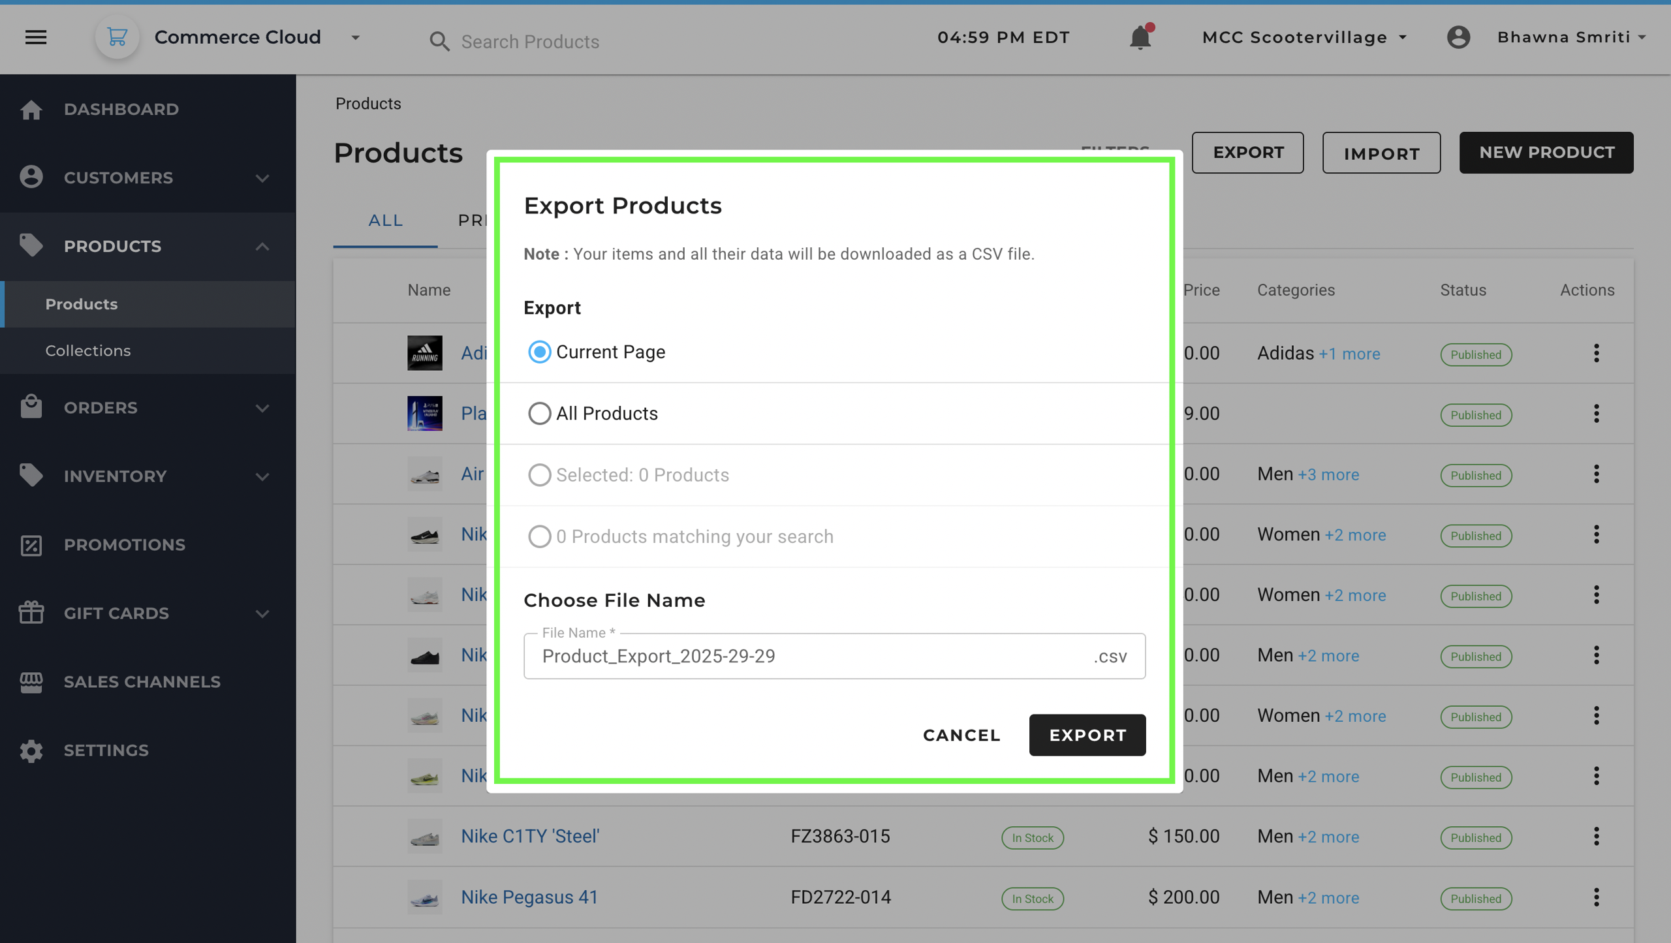
Task: Click the Nike C1TY 'Steel' thumbnail
Action: (x=424, y=837)
